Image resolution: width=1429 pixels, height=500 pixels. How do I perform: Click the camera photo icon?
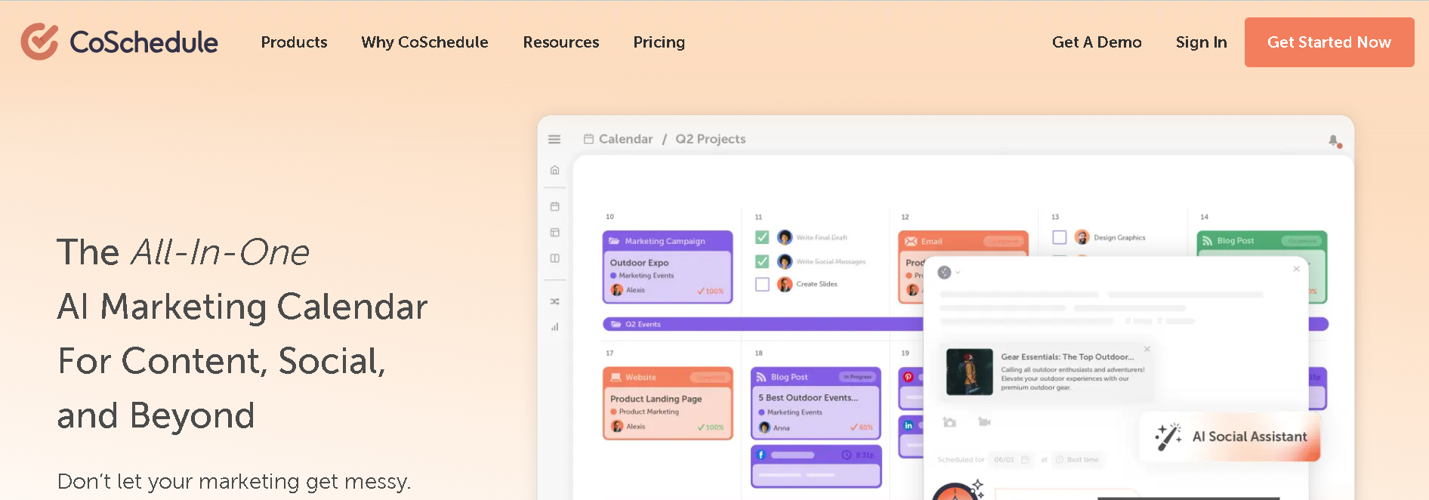coord(949,422)
